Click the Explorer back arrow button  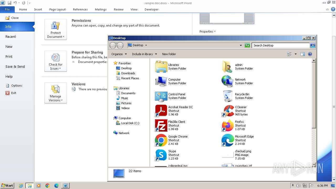(113, 45)
